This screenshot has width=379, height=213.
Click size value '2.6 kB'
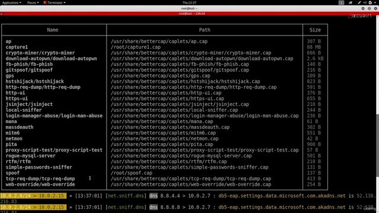pyautogui.click(x=315, y=59)
